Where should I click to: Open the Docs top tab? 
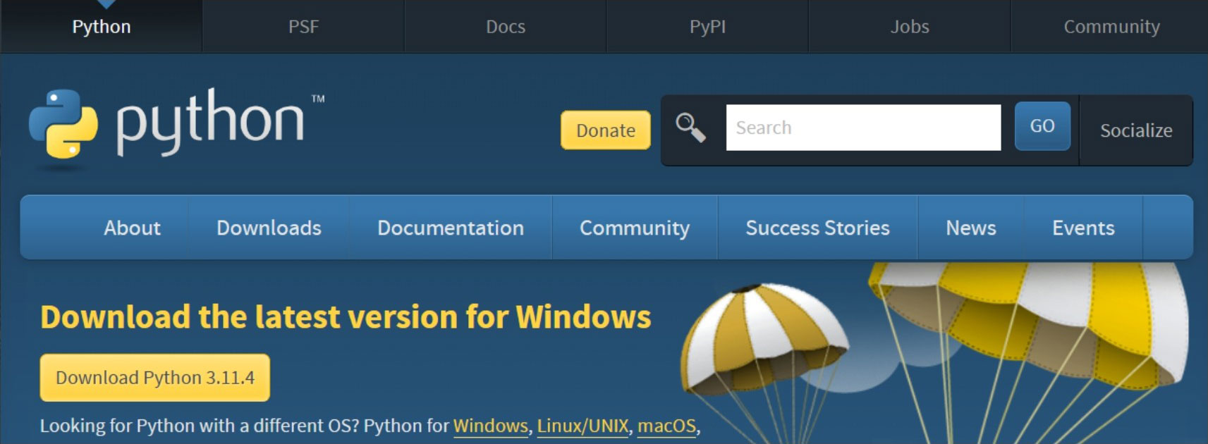click(x=506, y=27)
